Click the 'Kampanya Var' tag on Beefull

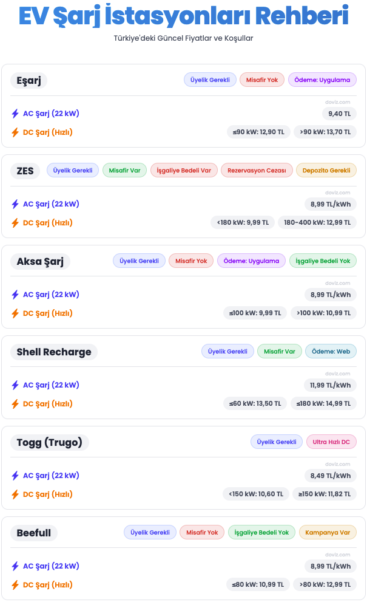[328, 533]
